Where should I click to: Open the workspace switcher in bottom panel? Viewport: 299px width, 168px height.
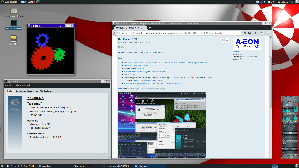[x=275, y=166]
